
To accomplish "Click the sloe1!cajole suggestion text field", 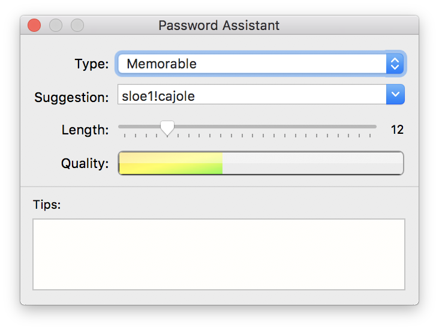I will tap(252, 95).
